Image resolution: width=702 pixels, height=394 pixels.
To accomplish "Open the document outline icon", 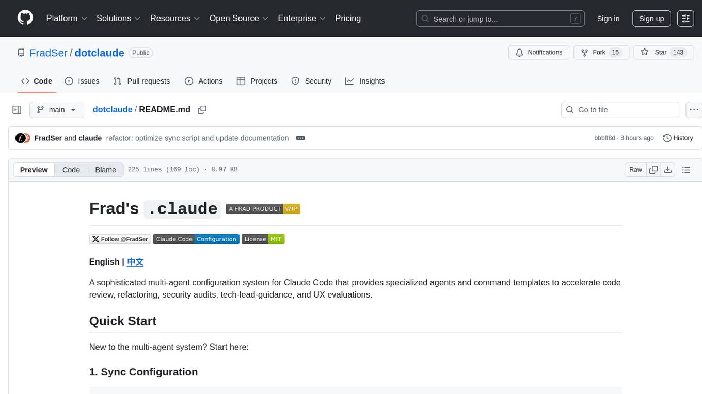I will coord(686,170).
